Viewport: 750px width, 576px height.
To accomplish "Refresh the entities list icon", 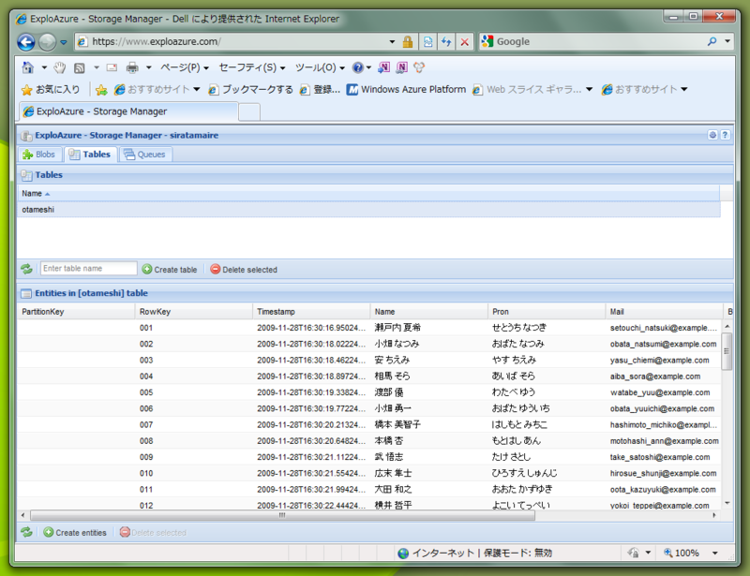I will 26,532.
